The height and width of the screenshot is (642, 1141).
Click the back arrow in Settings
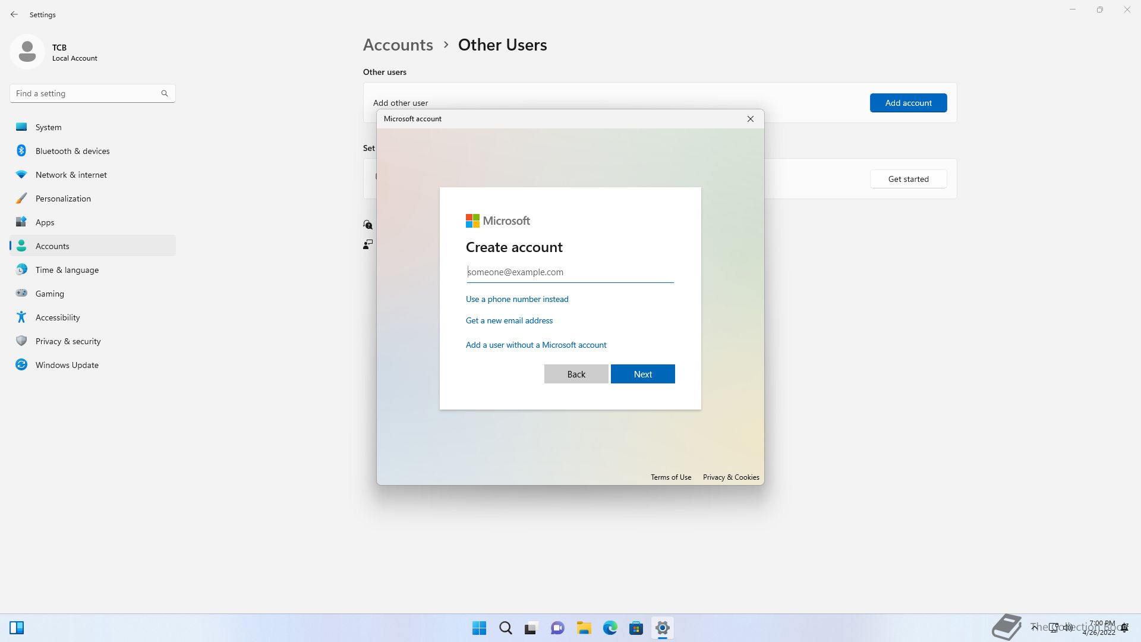[14, 14]
